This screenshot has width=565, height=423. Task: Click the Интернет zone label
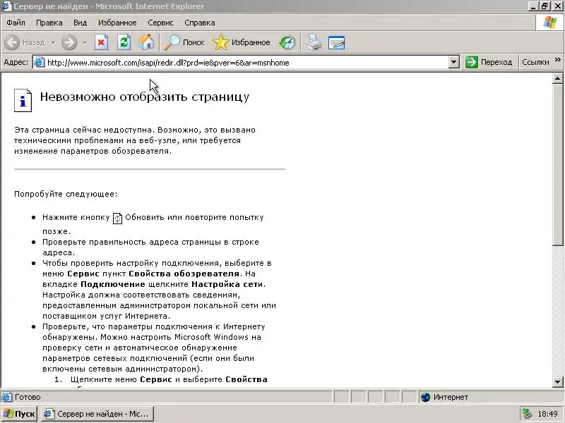click(x=451, y=397)
